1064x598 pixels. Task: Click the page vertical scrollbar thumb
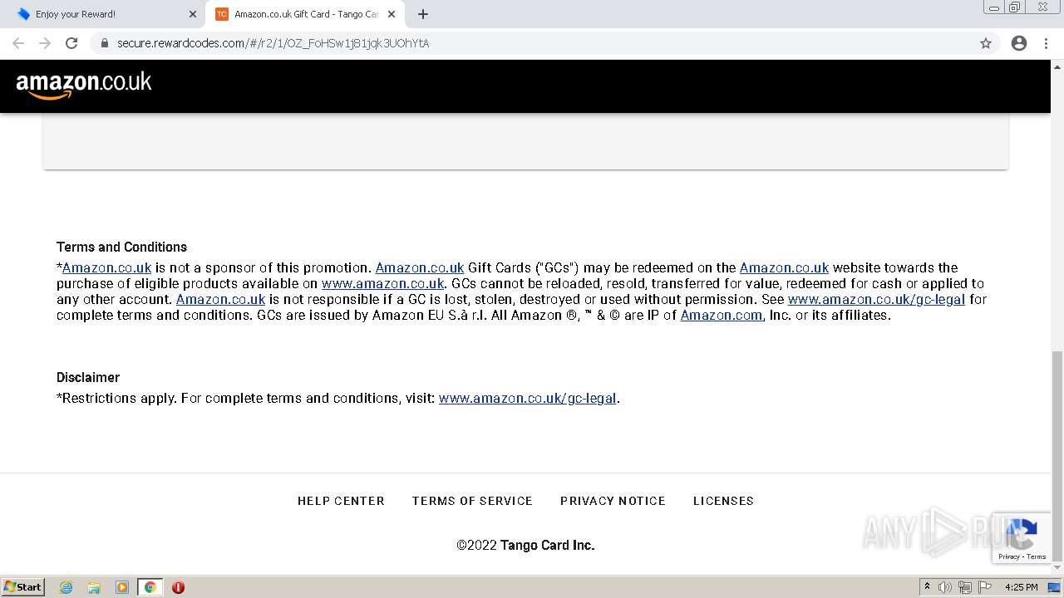[x=1057, y=457]
